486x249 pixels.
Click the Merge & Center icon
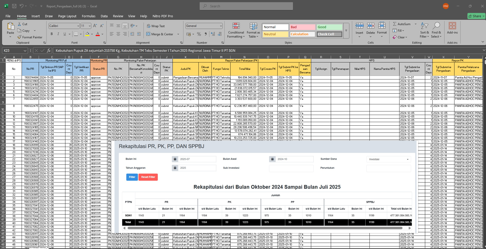point(148,34)
